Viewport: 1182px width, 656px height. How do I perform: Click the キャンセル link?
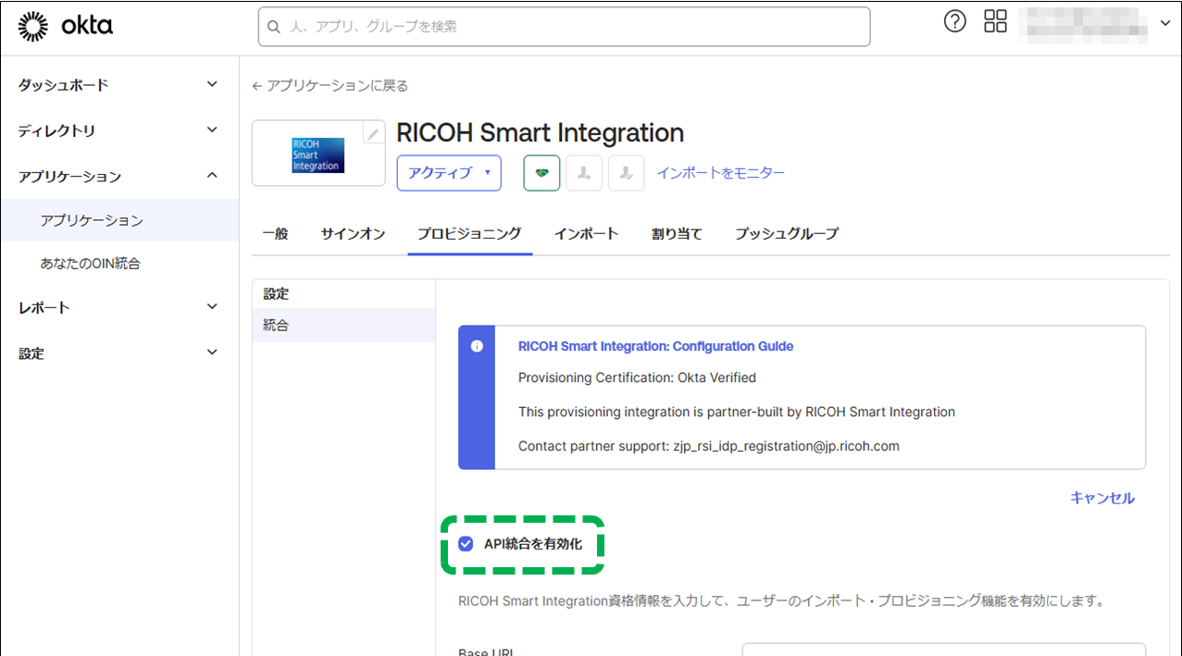point(1101,498)
